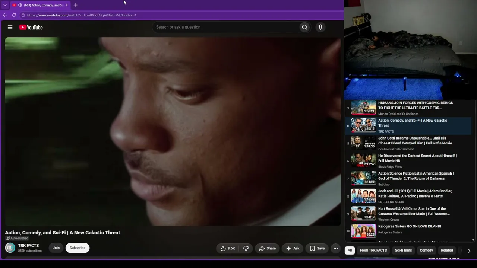Mute the YouTube tab audio icon
Viewport: 477px width, 268px height.
[20, 5]
